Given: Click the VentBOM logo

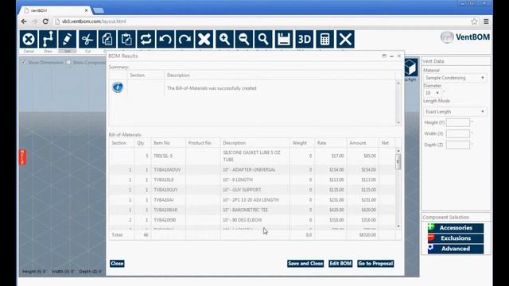Looking at the screenshot, I should coord(465,37).
